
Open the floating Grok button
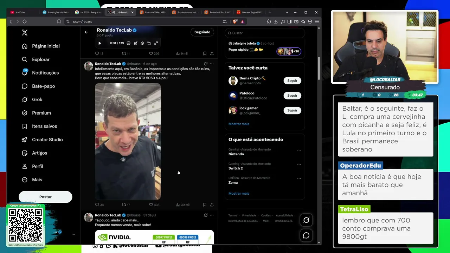pyautogui.click(x=306, y=220)
